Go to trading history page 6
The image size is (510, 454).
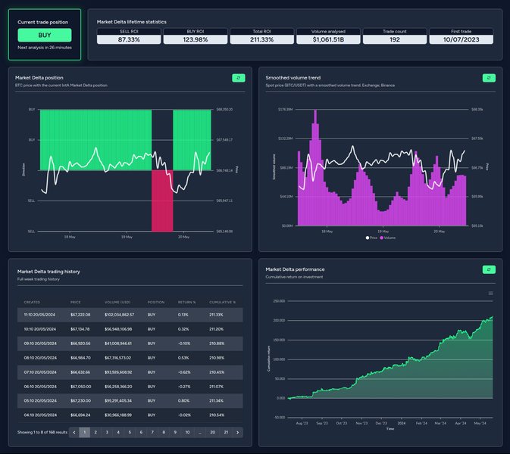141,432
